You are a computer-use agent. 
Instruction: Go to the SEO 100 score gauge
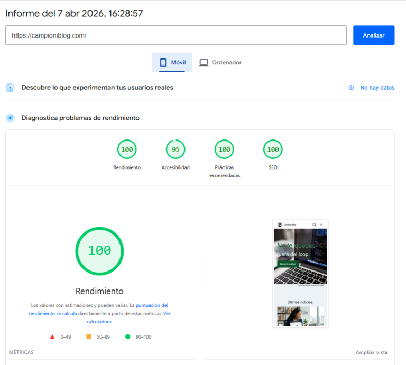pos(273,149)
